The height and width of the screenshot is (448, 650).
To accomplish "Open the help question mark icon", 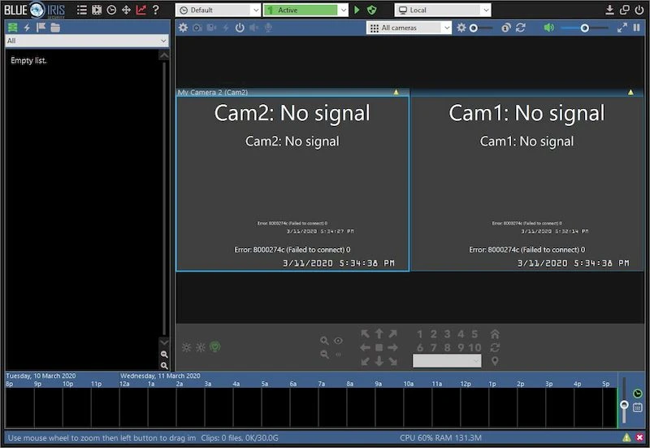I will (x=156, y=10).
